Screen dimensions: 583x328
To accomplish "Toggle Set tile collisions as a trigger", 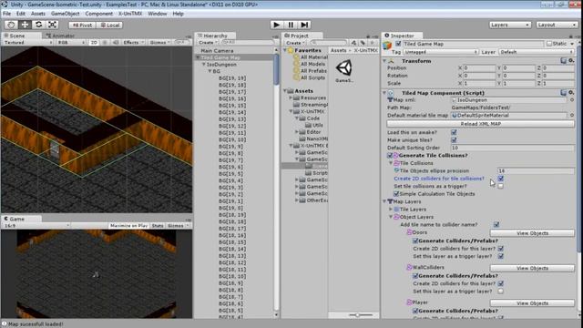I will pos(500,186).
